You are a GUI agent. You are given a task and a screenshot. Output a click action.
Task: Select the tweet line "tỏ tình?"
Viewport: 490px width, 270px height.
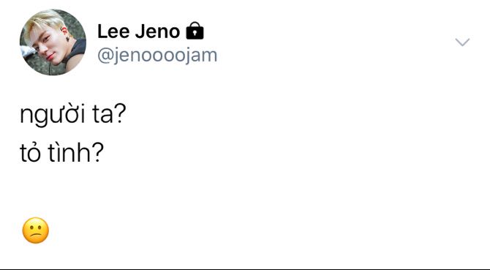(x=61, y=154)
